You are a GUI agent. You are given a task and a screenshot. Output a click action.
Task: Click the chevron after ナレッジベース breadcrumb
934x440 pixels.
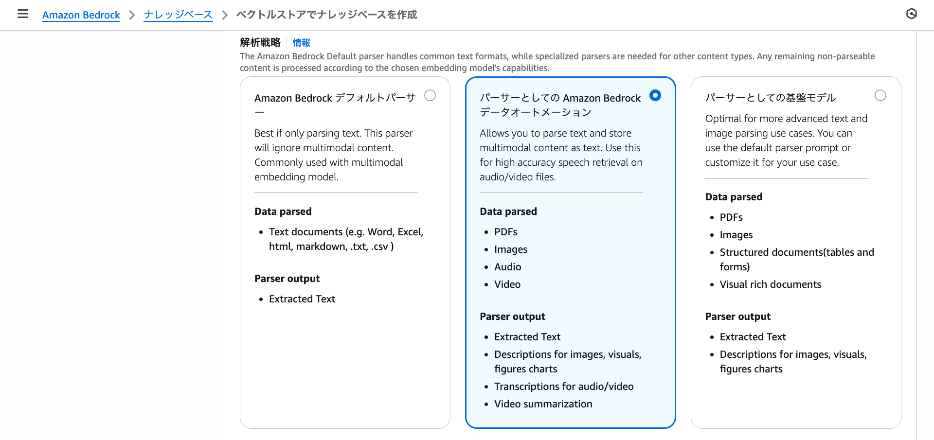point(225,15)
